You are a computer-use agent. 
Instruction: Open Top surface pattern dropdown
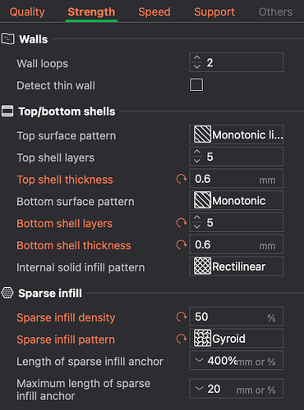[237, 134]
